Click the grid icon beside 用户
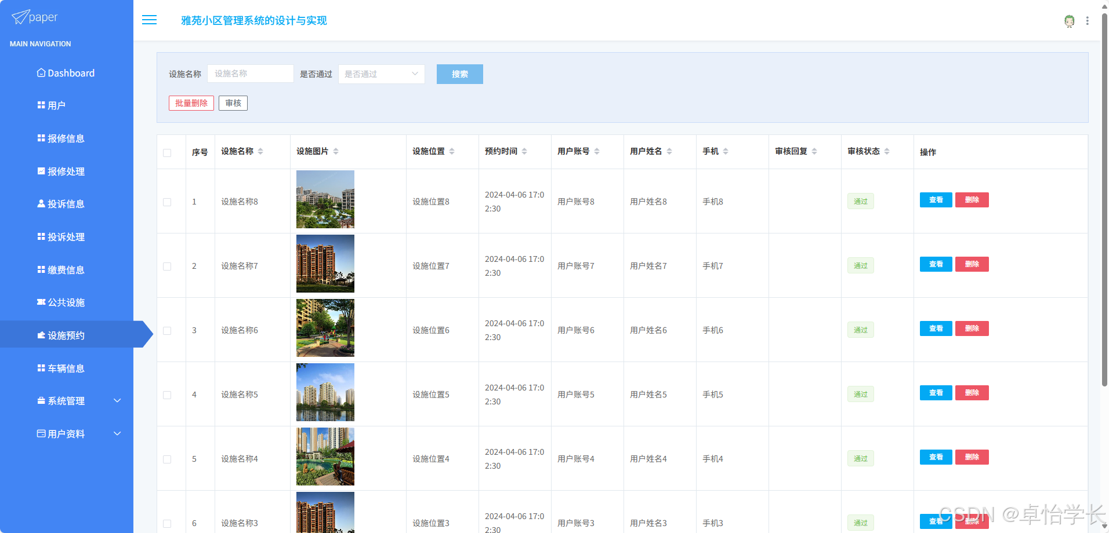This screenshot has height=533, width=1109. coord(41,105)
